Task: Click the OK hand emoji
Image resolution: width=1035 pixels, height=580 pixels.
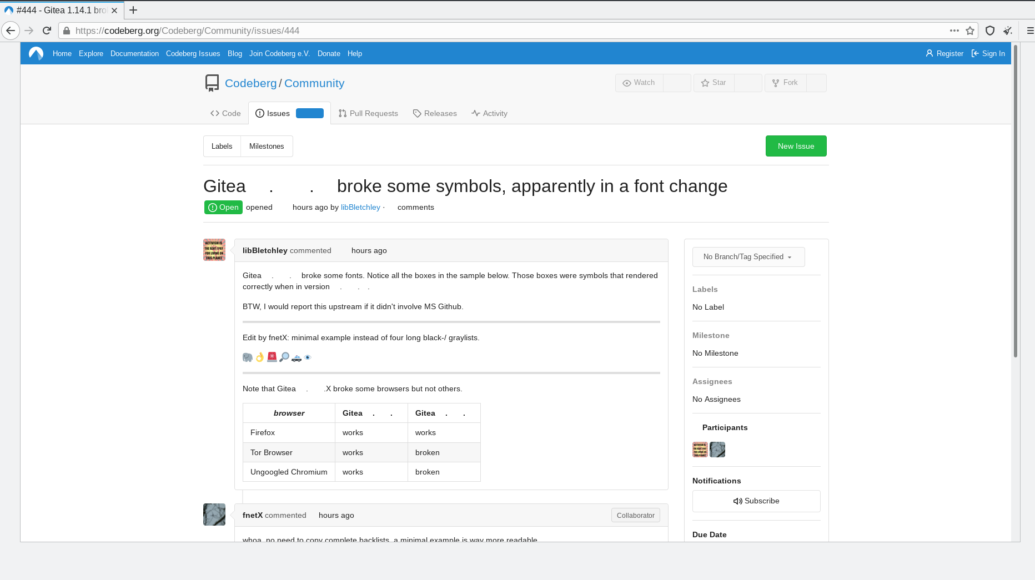Action: click(260, 357)
